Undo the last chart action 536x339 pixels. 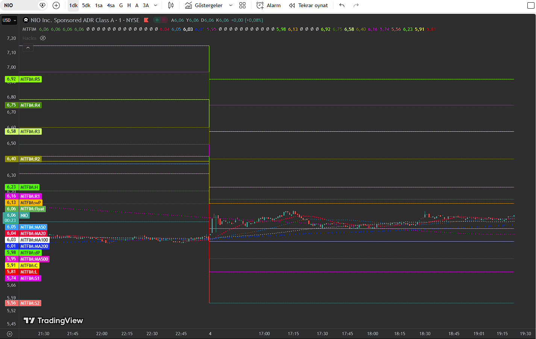pos(342,5)
